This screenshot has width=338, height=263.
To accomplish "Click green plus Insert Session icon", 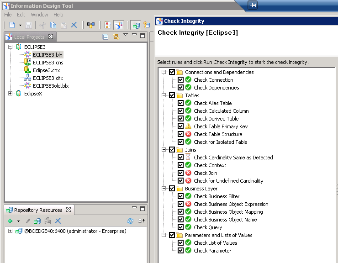I will click(x=10, y=221).
